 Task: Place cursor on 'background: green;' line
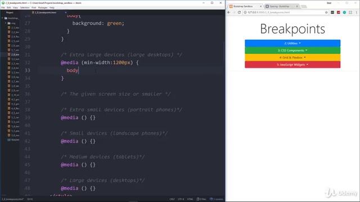tap(98, 24)
